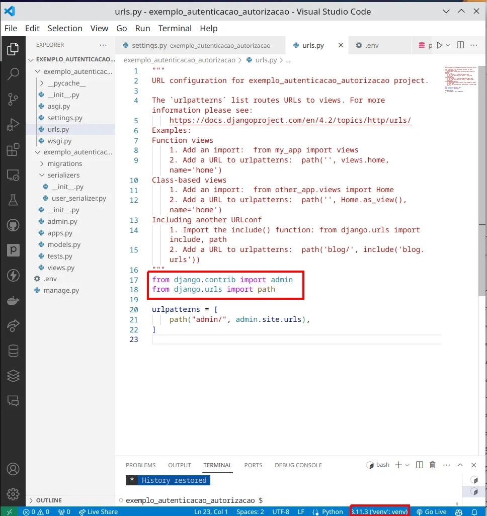Open the Manage gear menu
487x516 pixels.
[x=13, y=494]
